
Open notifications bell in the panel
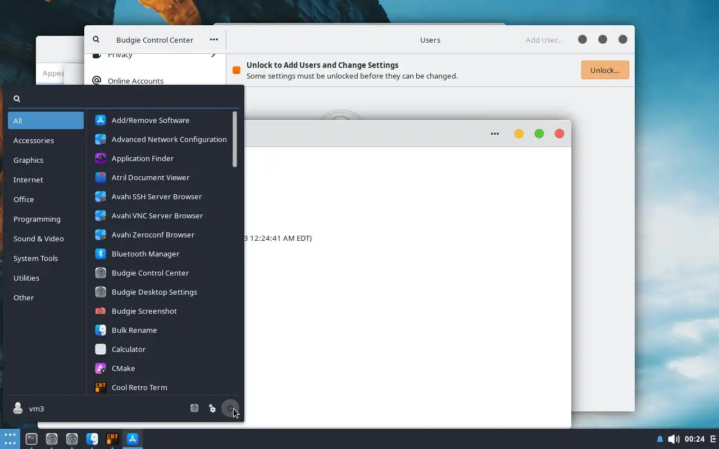tap(660, 439)
